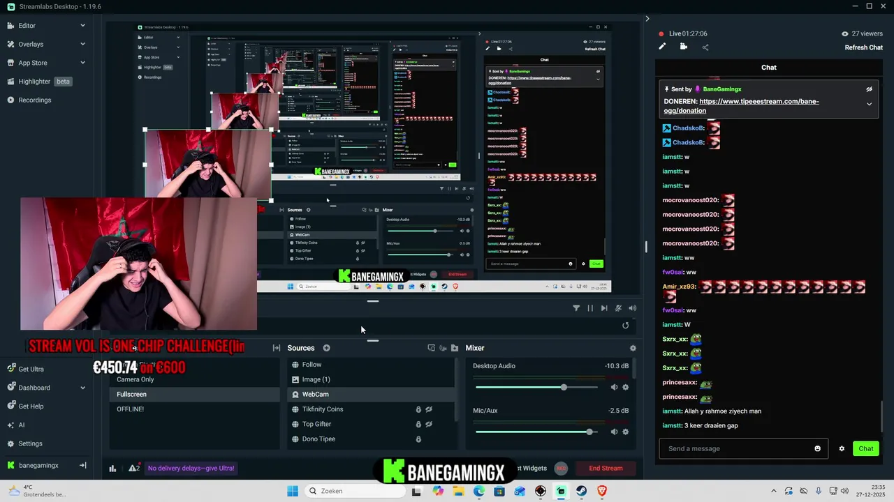
Task: Toggle lock on Tikfinity Coins source
Action: (418, 409)
